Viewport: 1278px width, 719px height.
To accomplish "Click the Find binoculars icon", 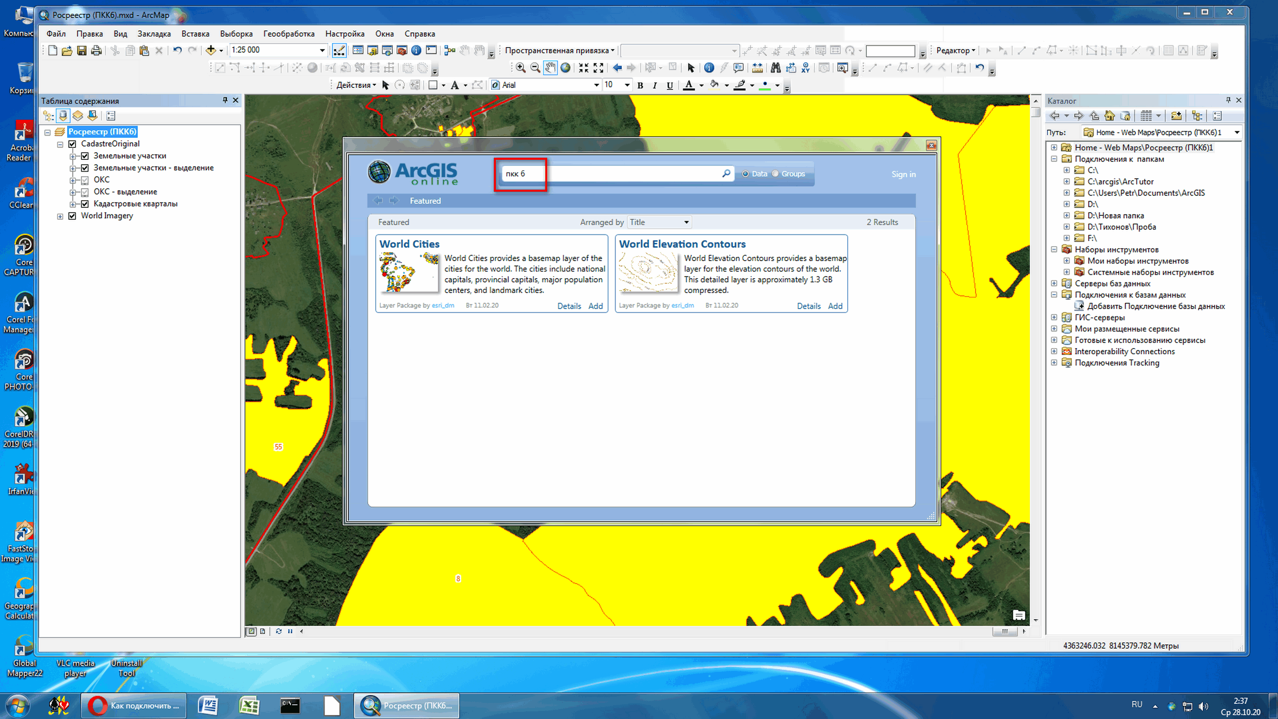I will point(775,68).
